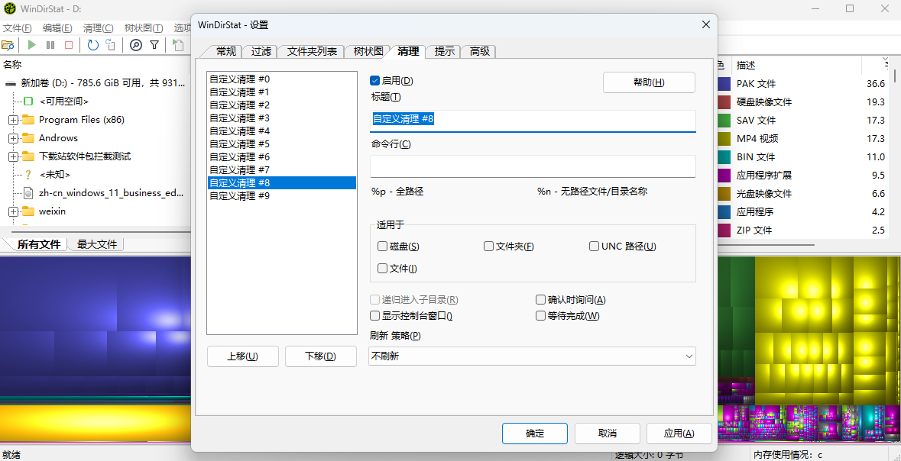Click the 命令行 input field

point(532,166)
